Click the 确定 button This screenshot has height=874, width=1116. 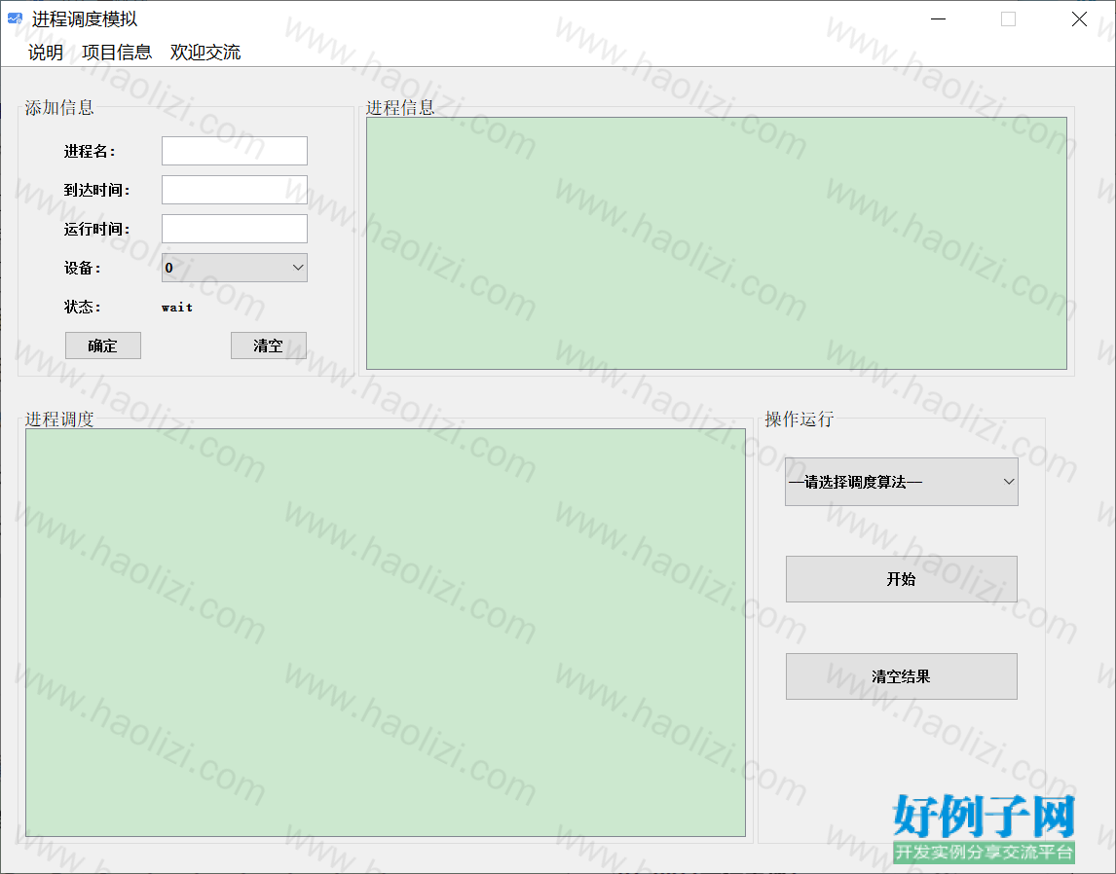click(x=103, y=346)
